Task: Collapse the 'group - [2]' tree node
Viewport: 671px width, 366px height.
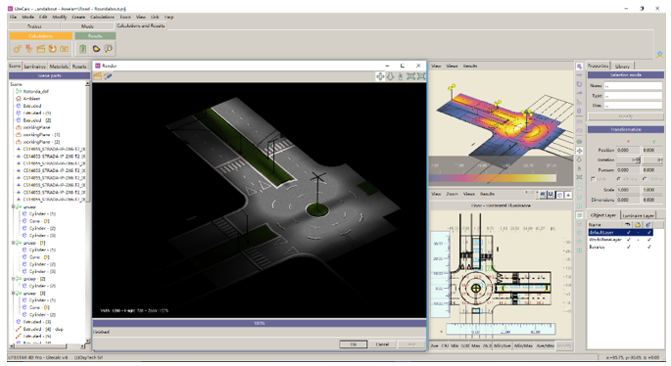Action: click(x=14, y=278)
